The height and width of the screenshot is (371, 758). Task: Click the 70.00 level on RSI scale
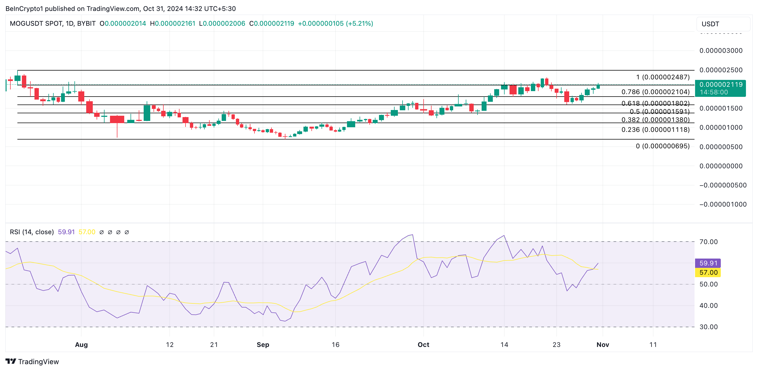pyautogui.click(x=708, y=242)
